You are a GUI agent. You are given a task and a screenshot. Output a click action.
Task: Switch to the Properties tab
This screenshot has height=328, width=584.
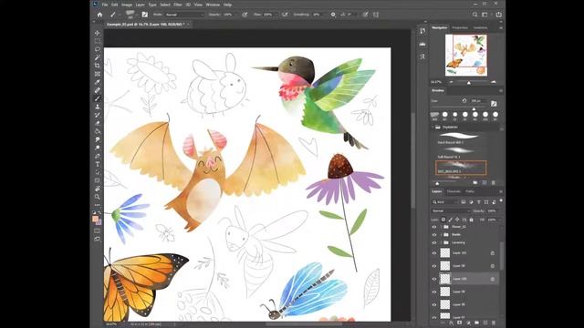point(460,27)
